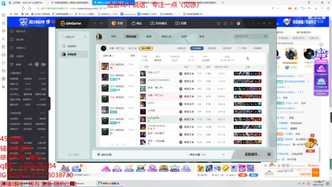Viewport: 332px width, 187px height.
Task: Click the browser star favorites sidebar icon
Action: (x=3, y=23)
